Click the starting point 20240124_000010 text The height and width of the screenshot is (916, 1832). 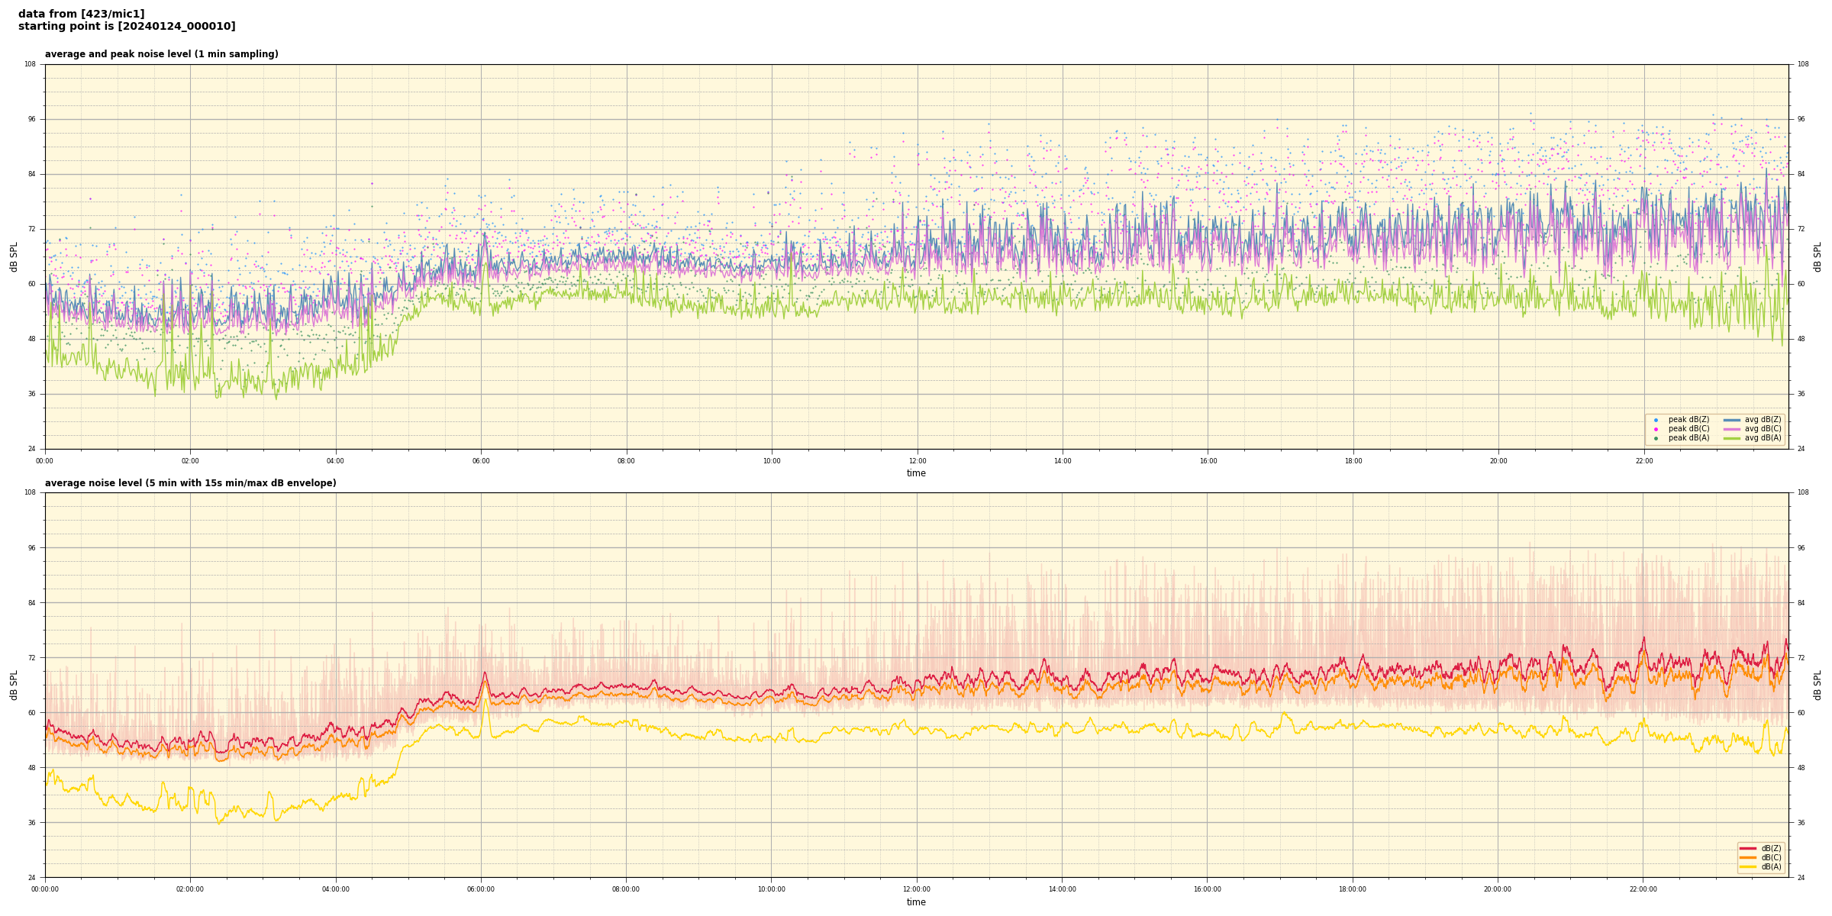[127, 27]
